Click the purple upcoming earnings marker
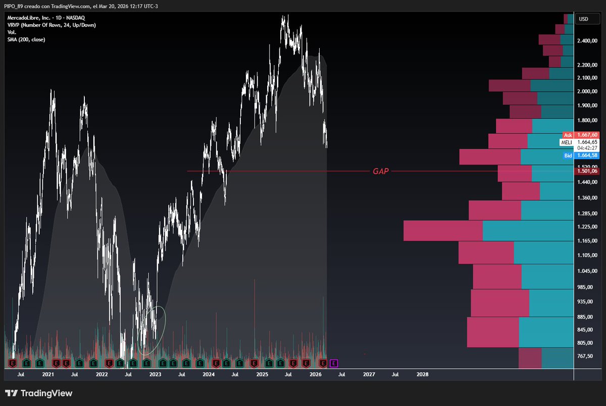 point(333,363)
